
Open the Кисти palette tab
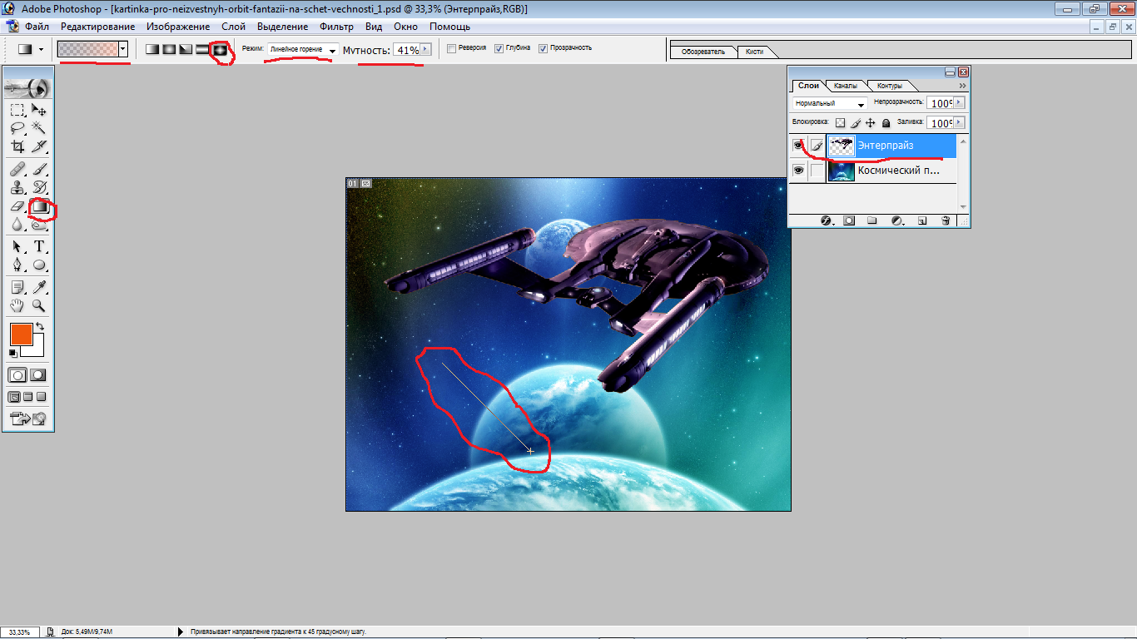pyautogui.click(x=755, y=52)
